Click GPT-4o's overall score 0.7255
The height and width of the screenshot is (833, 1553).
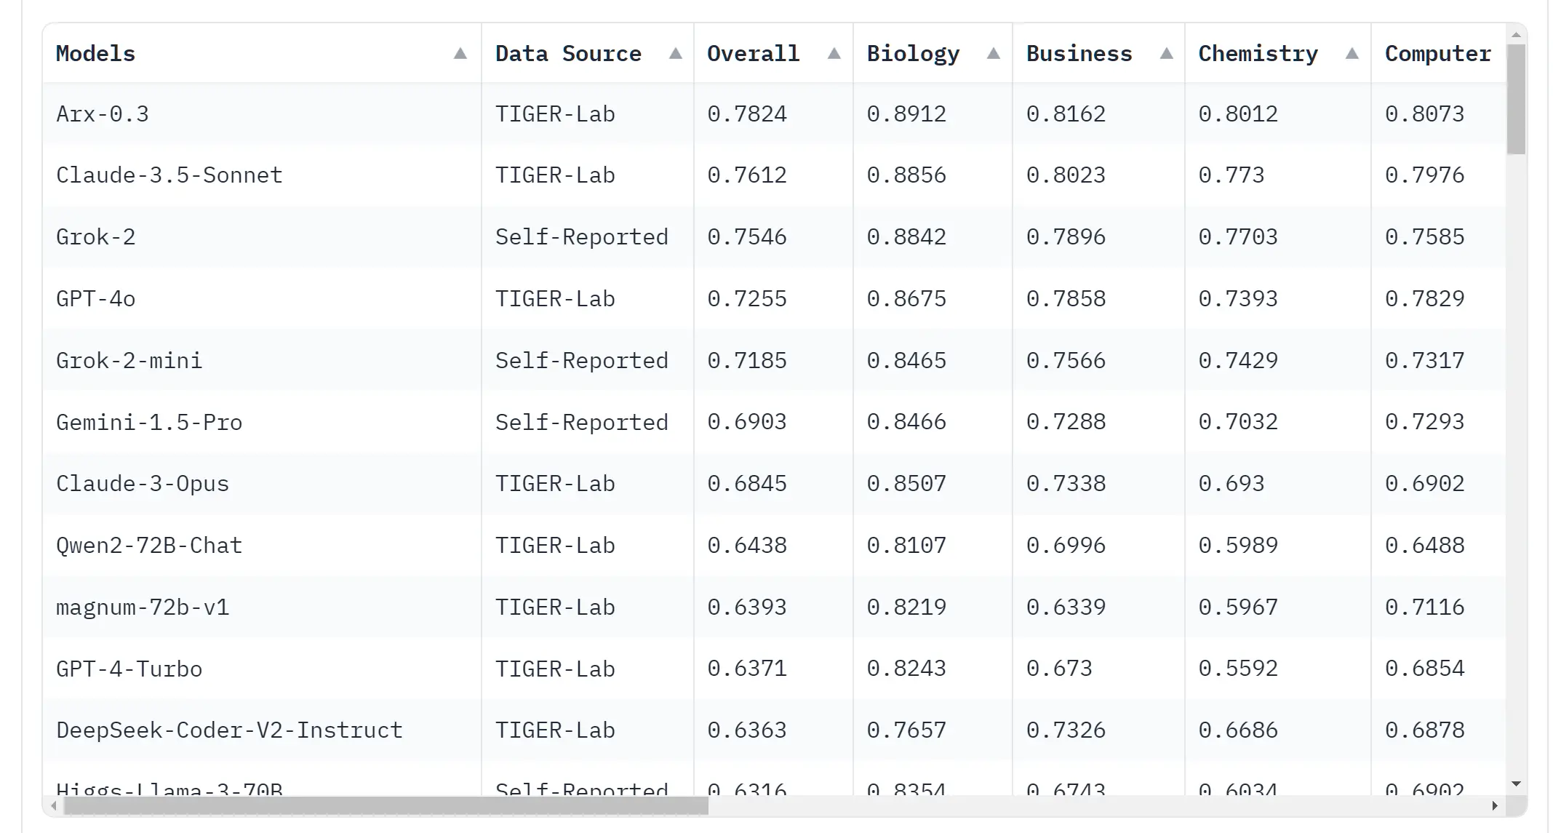click(747, 298)
